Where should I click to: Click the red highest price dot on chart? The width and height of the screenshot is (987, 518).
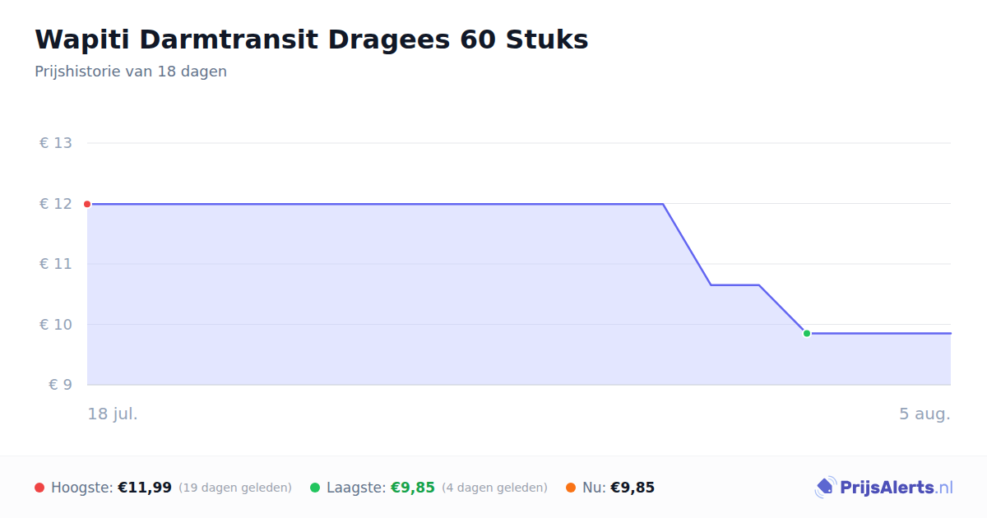(x=87, y=204)
